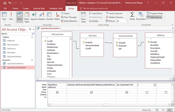
Task: Check Show box in first empty column
Action: (147, 92)
